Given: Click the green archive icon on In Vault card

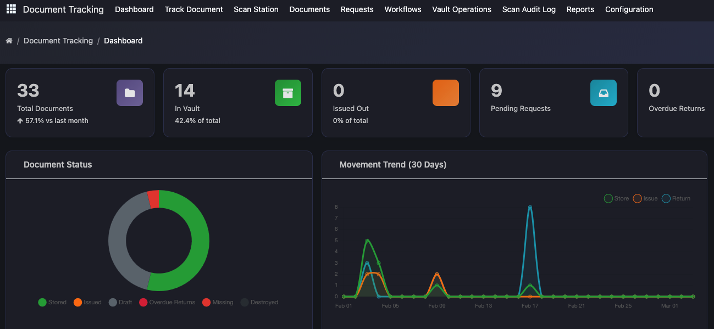Looking at the screenshot, I should [x=287, y=92].
